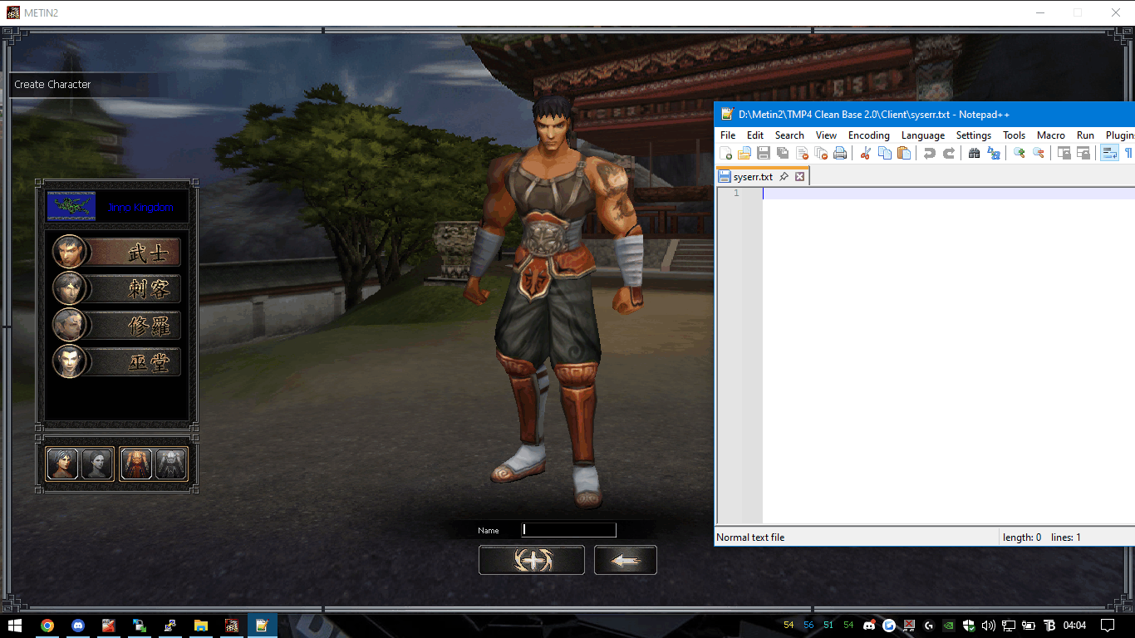Select the 刺客 assassin class button
The width and height of the screenshot is (1135, 638).
coord(117,289)
